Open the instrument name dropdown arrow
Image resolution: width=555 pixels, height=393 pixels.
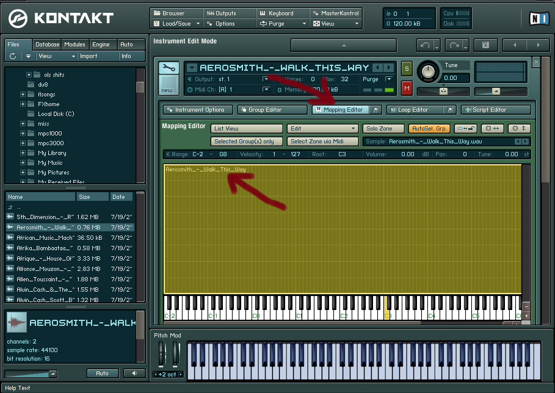pos(192,67)
